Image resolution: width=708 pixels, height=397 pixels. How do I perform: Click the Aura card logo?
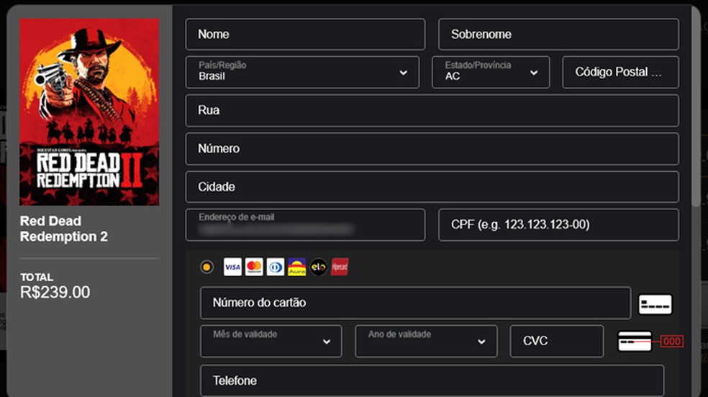pyautogui.click(x=296, y=267)
